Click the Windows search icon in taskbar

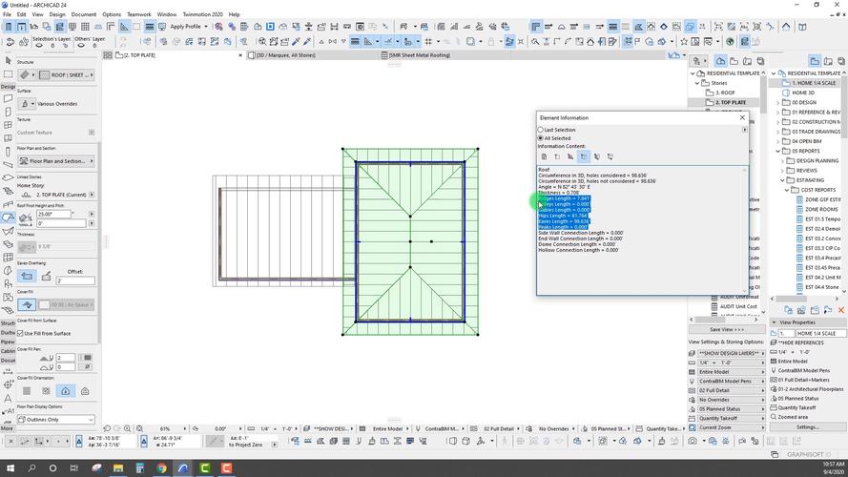pyautogui.click(x=31, y=467)
